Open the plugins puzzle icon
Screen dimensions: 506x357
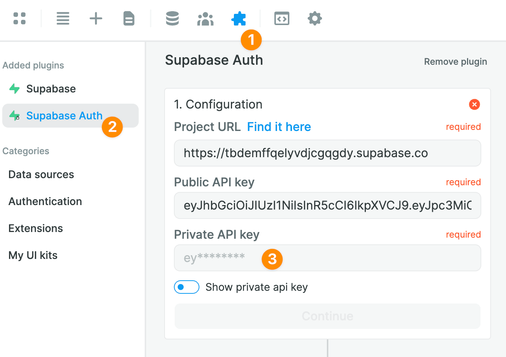point(239,18)
